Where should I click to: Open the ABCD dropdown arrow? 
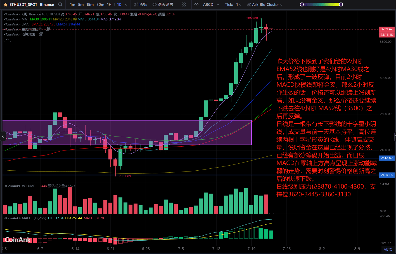(218, 5)
